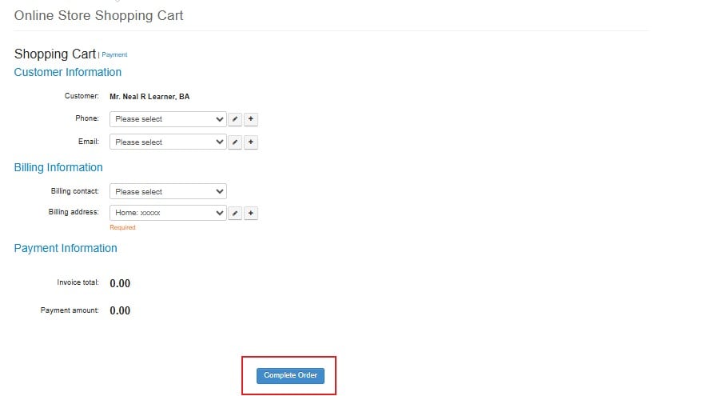Edit the selected email using the pencil icon
This screenshot has width=705, height=396.
[x=235, y=142]
